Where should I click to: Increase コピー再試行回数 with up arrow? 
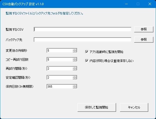(75, 59)
